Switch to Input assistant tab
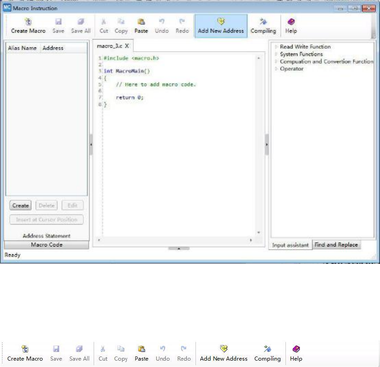 click(x=290, y=245)
